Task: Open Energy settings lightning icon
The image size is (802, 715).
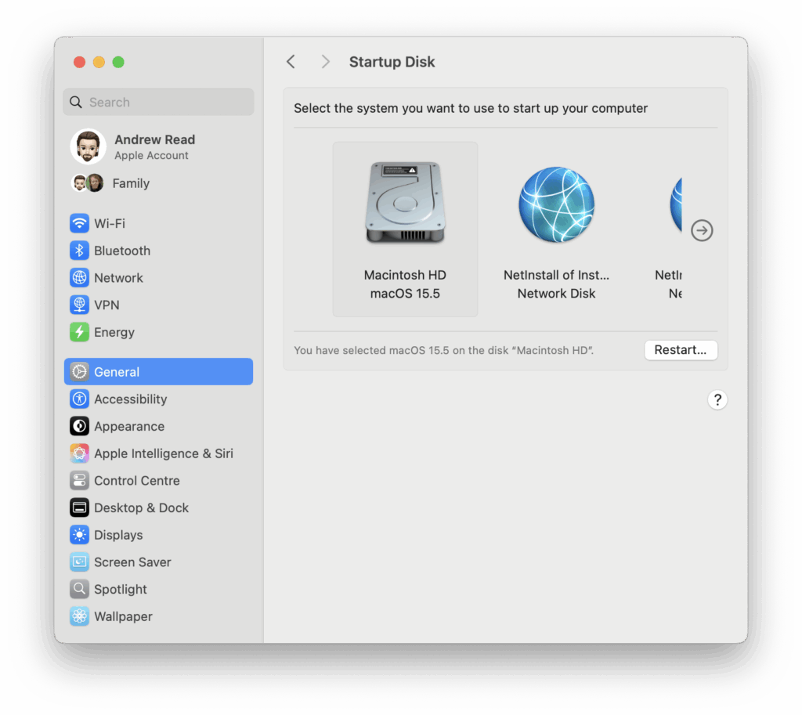Action: pos(79,332)
